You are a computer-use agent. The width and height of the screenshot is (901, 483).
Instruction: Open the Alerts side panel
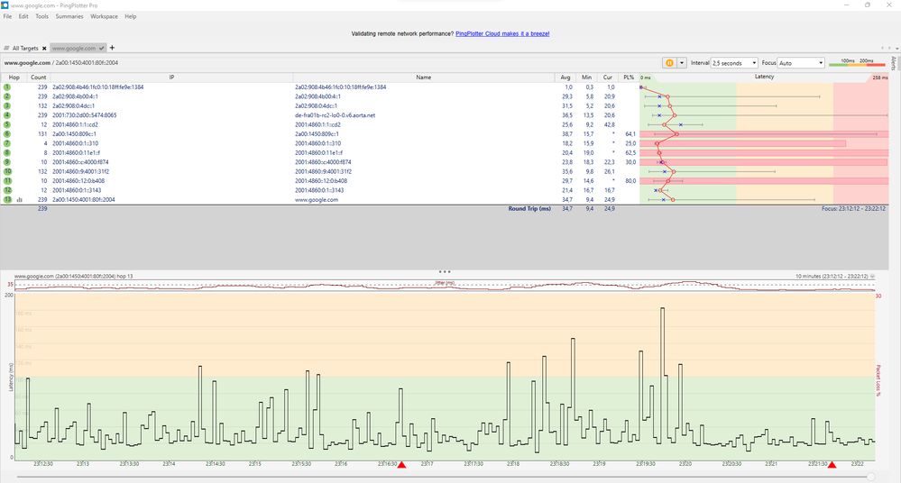point(894,62)
